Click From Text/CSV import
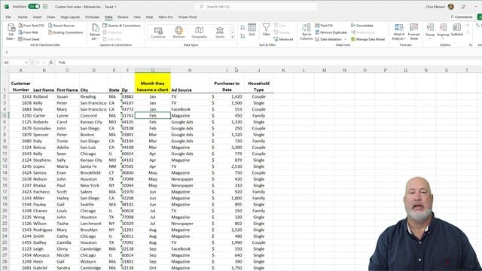This screenshot has width=482, height=271. tap(32, 26)
